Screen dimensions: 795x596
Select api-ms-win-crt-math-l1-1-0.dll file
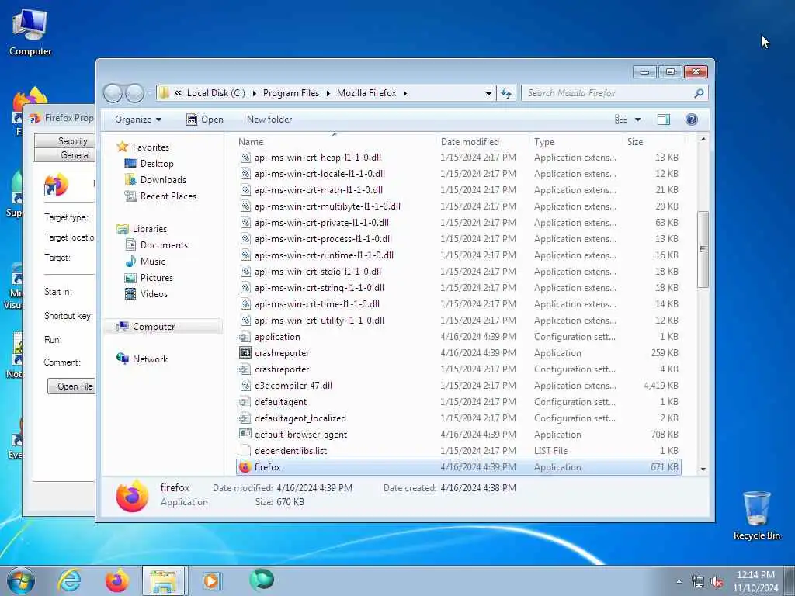pyautogui.click(x=318, y=190)
